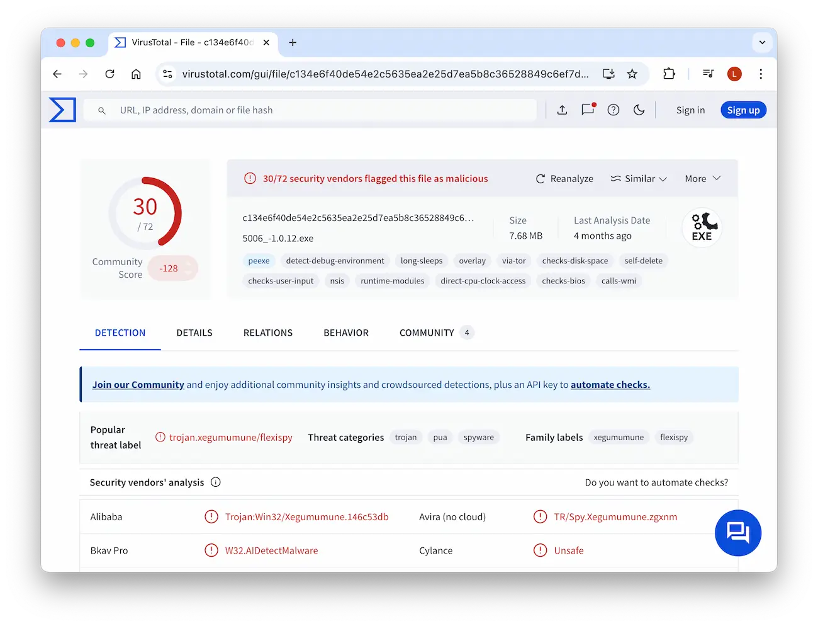Click the file name 5006_-1.0.12.exe

[x=278, y=239]
